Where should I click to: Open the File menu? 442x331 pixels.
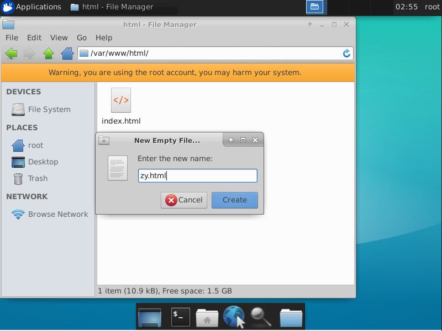[12, 38]
